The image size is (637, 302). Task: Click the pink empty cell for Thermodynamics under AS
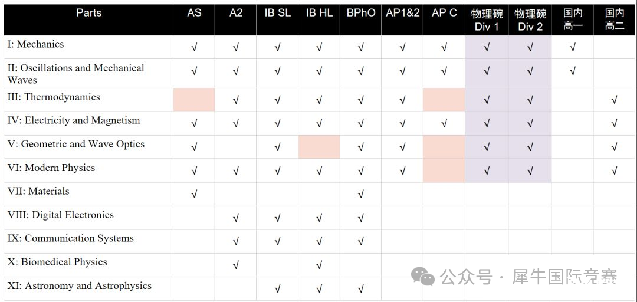(194, 100)
